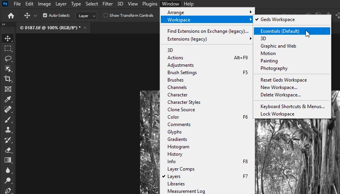The width and height of the screenshot is (340, 194).
Task: Select the Frame tool
Action: coord(8,89)
